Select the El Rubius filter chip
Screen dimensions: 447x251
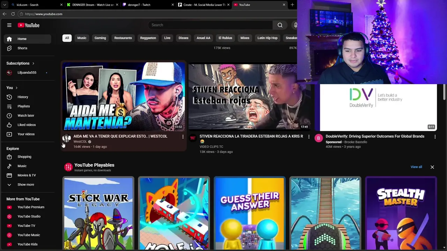coord(225,38)
